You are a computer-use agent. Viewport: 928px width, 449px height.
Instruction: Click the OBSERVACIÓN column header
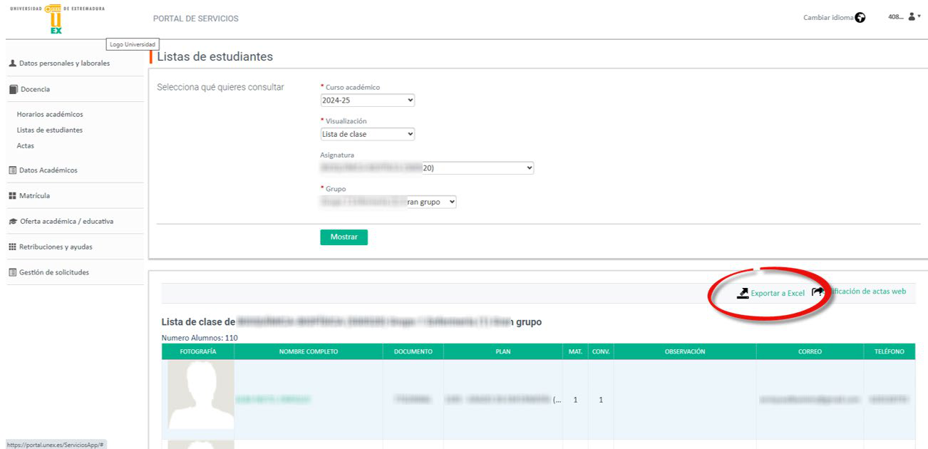(685, 352)
